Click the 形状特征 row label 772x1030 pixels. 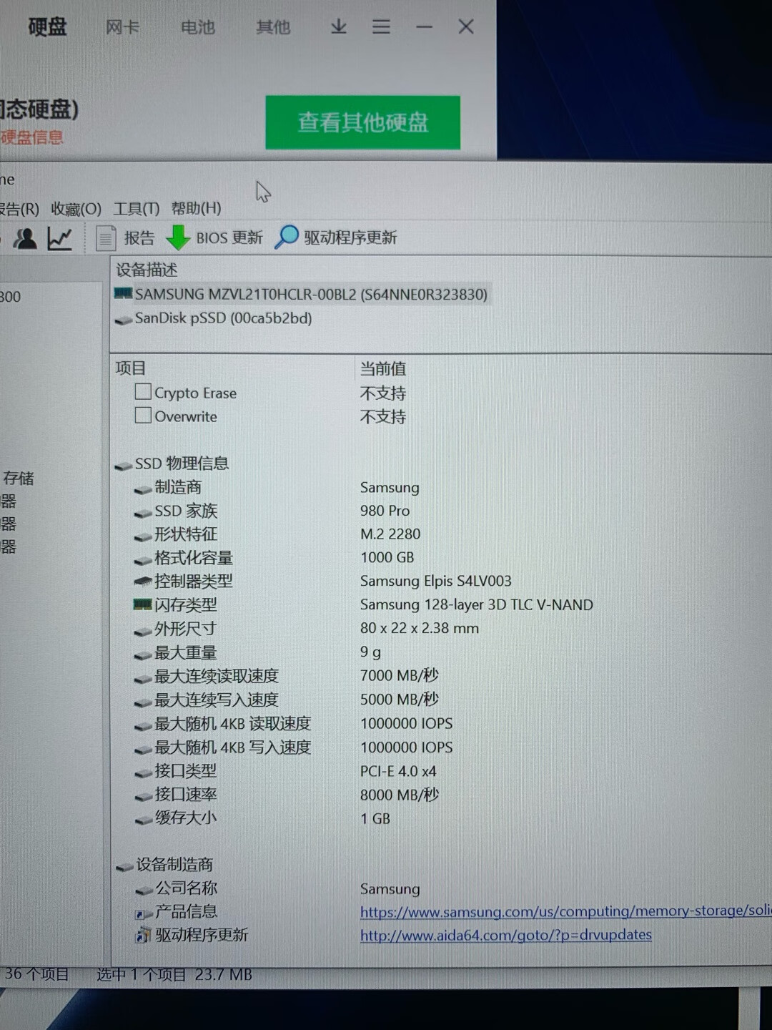click(186, 534)
